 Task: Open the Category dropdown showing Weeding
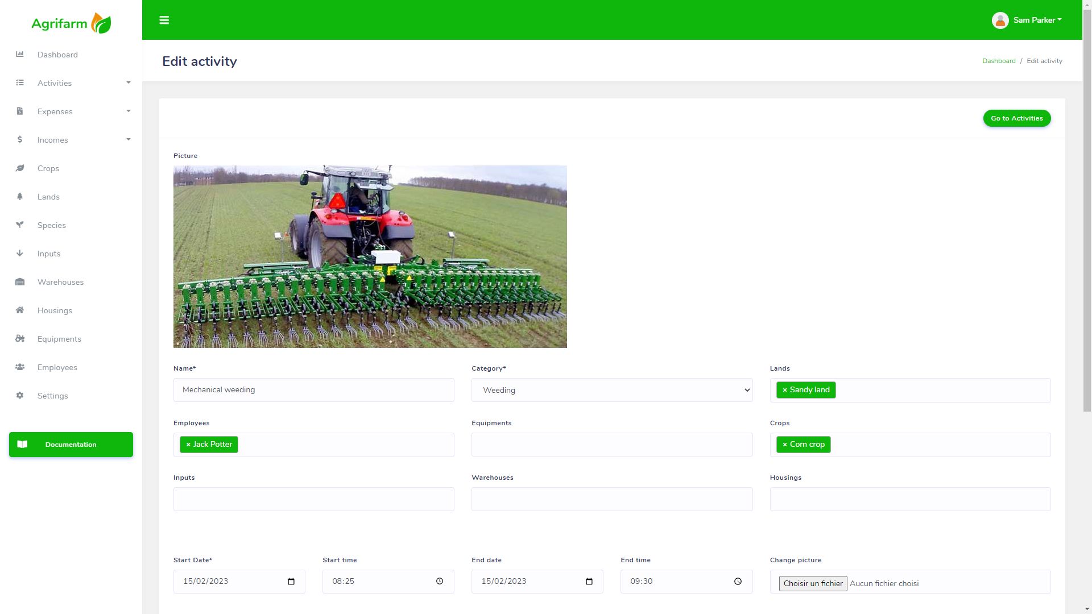click(612, 390)
